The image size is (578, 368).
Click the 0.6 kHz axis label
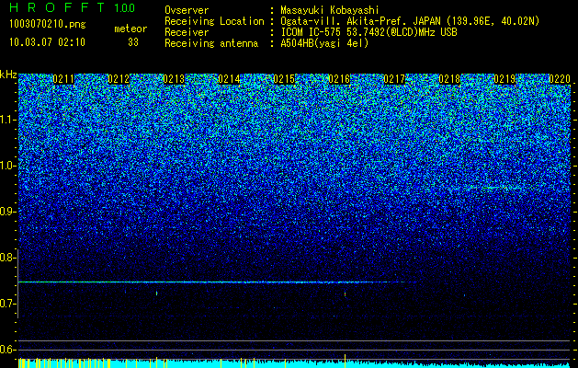(x=7, y=350)
